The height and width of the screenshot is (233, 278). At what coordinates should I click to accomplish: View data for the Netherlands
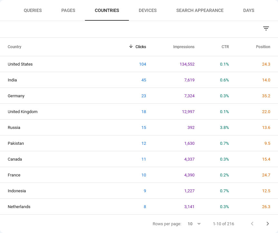(19, 207)
